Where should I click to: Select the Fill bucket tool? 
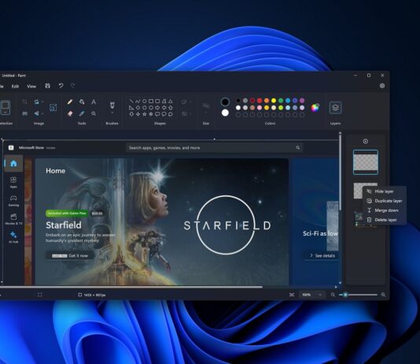pyautogui.click(x=82, y=102)
